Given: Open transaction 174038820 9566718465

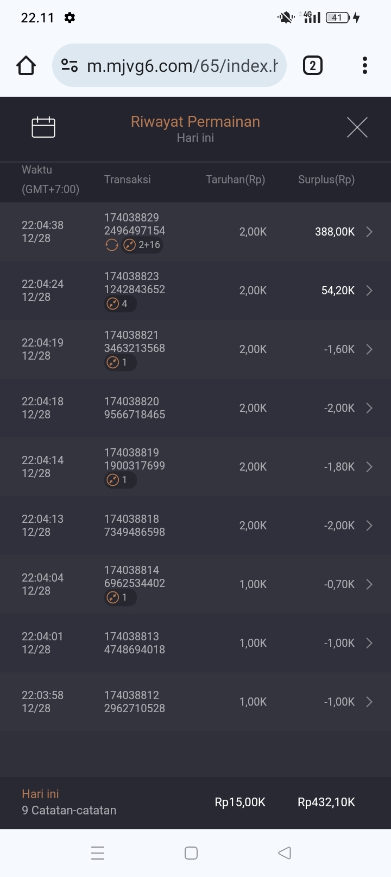Looking at the screenshot, I should click(x=135, y=408).
